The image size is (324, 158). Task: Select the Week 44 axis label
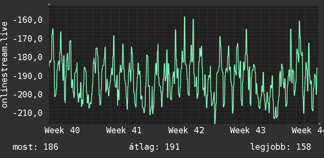[x=308, y=130]
